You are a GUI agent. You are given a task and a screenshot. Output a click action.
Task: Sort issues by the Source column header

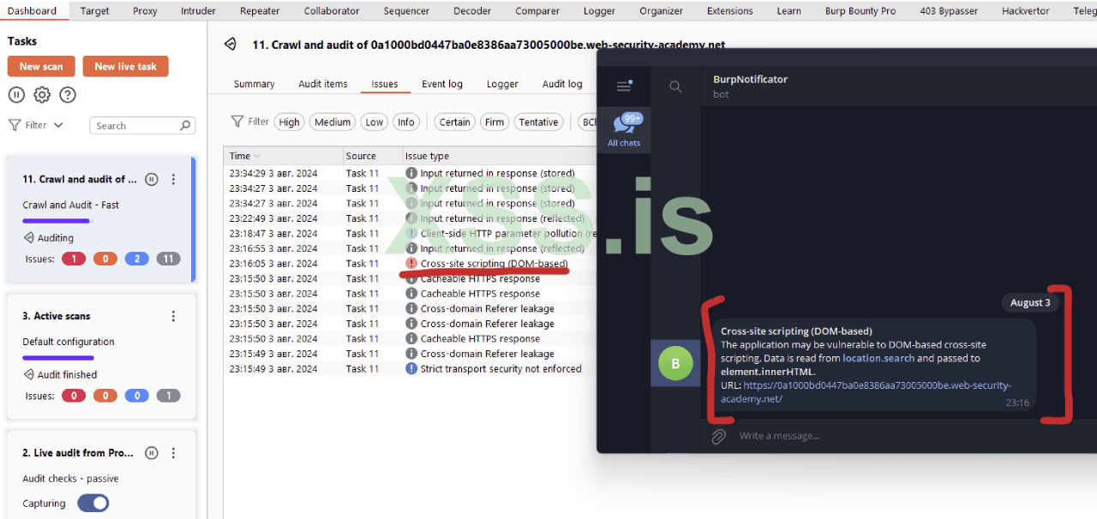point(373,156)
